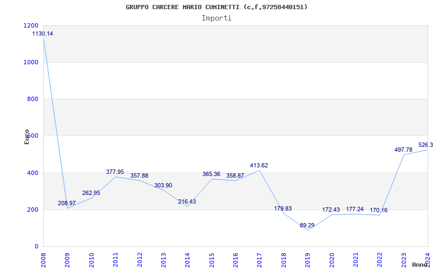Click the 2011 x-axis year label
This screenshot has width=433, height=270.
pos(115,260)
